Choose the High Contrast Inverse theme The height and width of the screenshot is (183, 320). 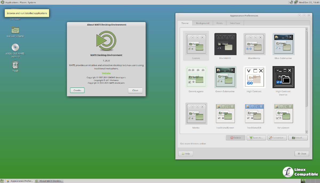(283, 77)
